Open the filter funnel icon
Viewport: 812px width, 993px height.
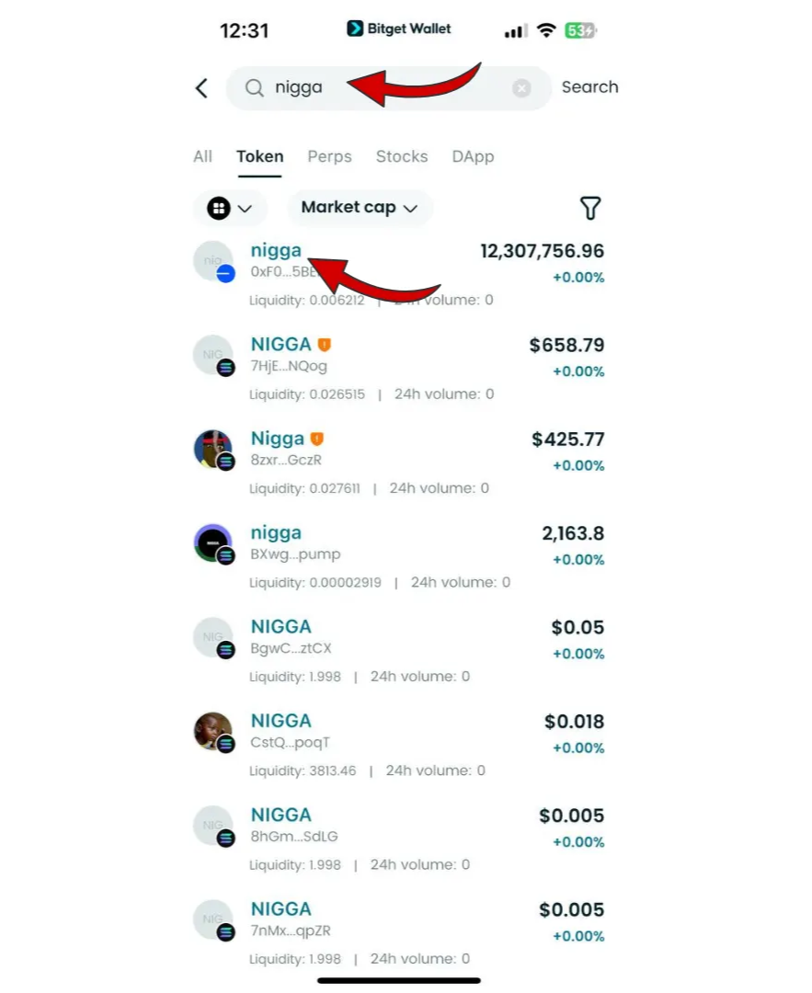tap(589, 208)
